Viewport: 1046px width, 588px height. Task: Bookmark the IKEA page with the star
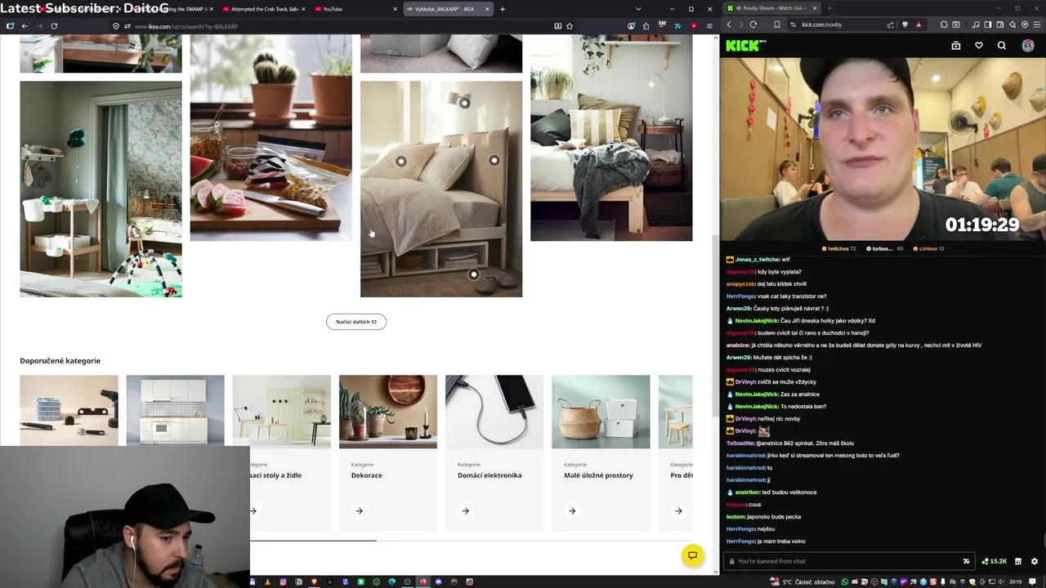click(570, 26)
